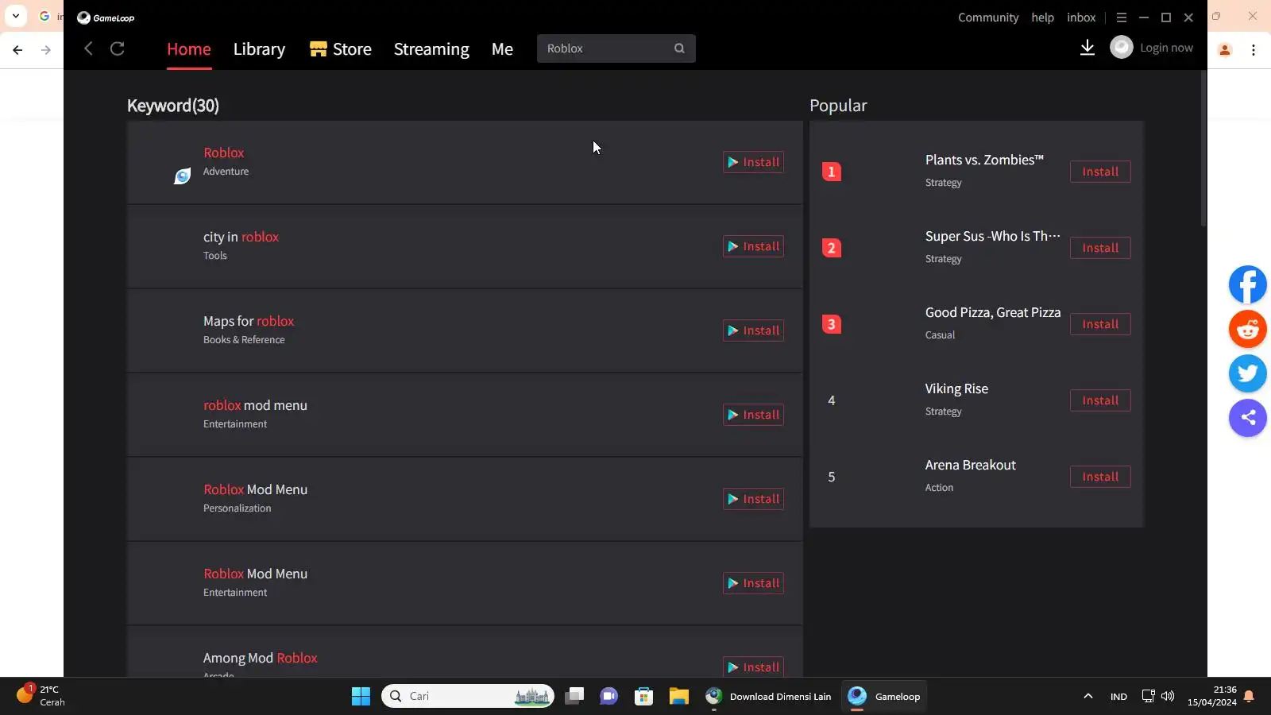Open the downloads manager icon
Image resolution: width=1271 pixels, height=715 pixels.
[1087, 48]
